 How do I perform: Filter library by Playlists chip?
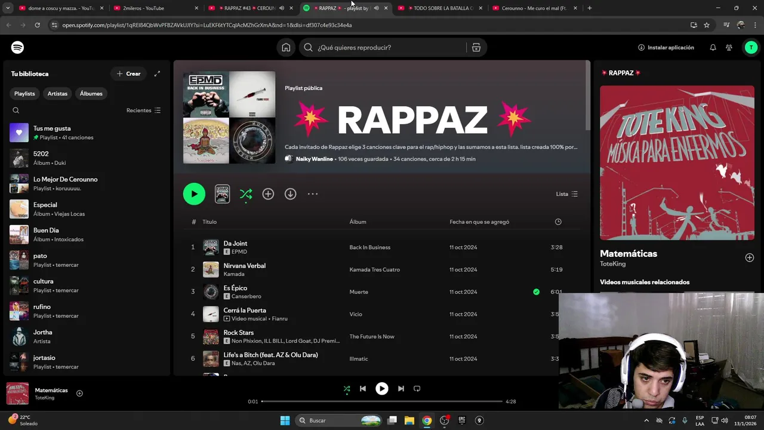click(24, 94)
